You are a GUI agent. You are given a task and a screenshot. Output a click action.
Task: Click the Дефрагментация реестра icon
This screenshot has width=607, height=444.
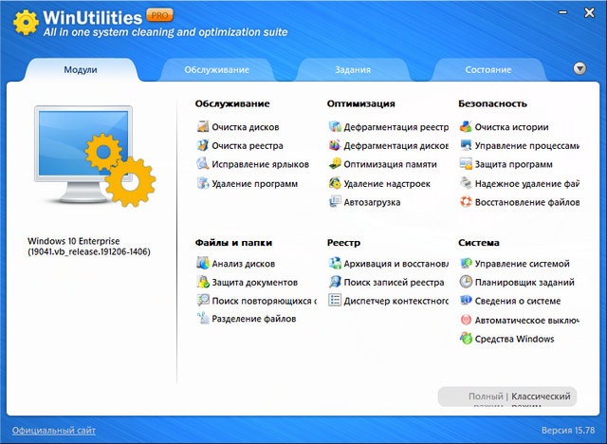click(x=335, y=126)
